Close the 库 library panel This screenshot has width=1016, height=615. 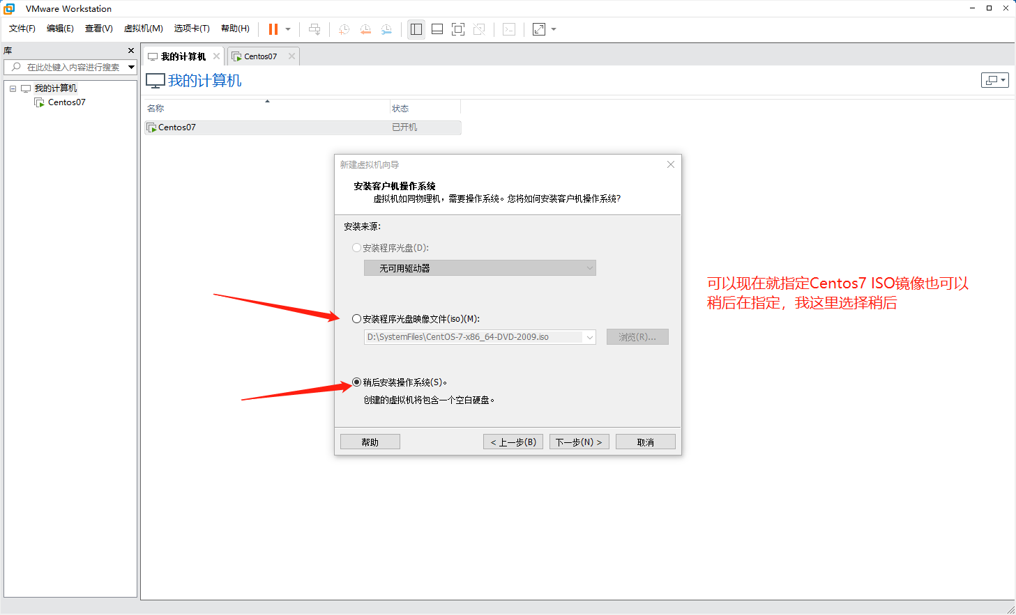[131, 51]
